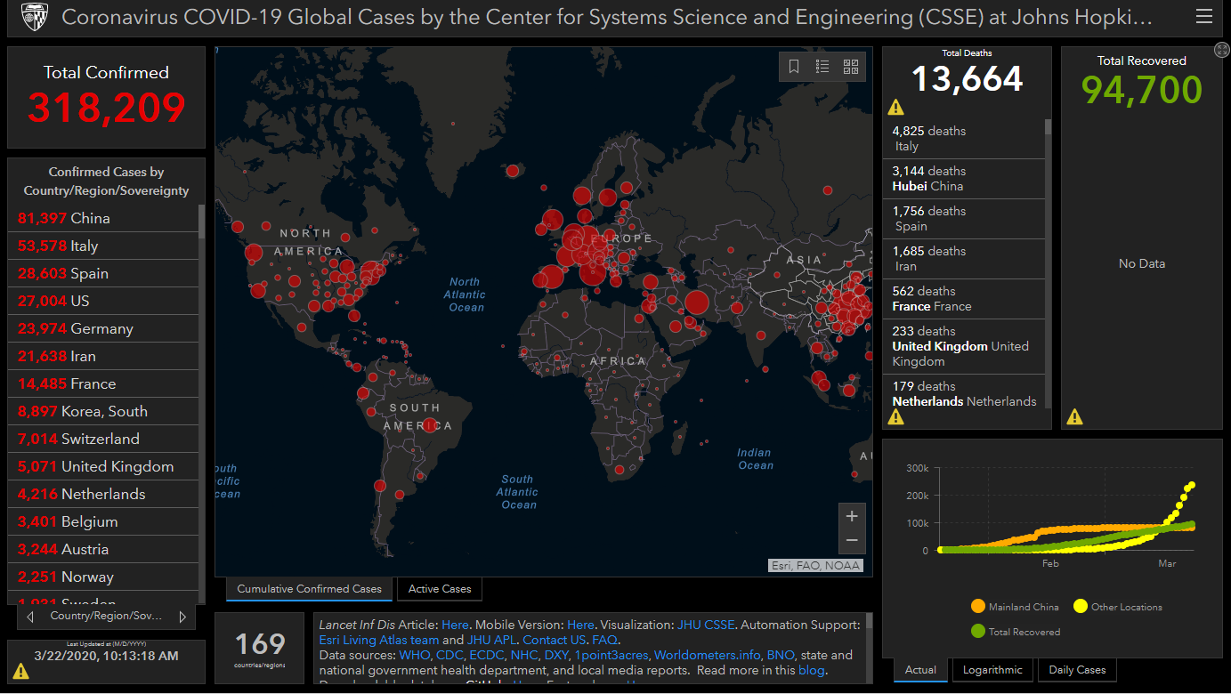The height and width of the screenshot is (694, 1231).
Task: Click warning icon under Total Deaths
Action: click(895, 108)
